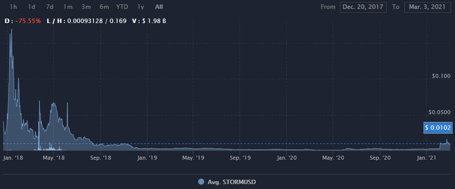Click the volume value $ 1.98 B
This screenshot has width=455, height=189.
[154, 21]
